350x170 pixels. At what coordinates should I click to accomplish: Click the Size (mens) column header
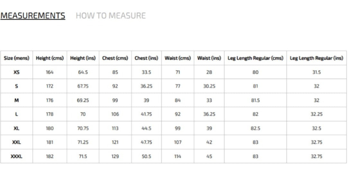tap(16, 58)
